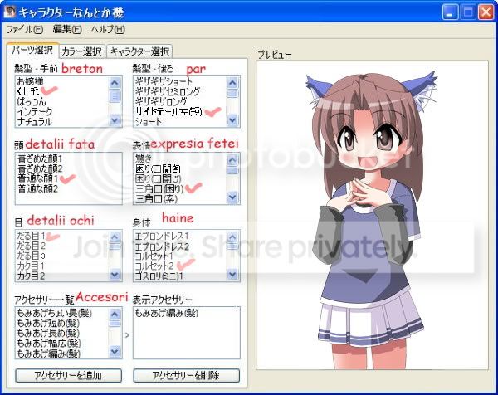This screenshot has height=395, width=498.
Task: Switch to the キャラクター選択 tab
Action: click(x=139, y=51)
